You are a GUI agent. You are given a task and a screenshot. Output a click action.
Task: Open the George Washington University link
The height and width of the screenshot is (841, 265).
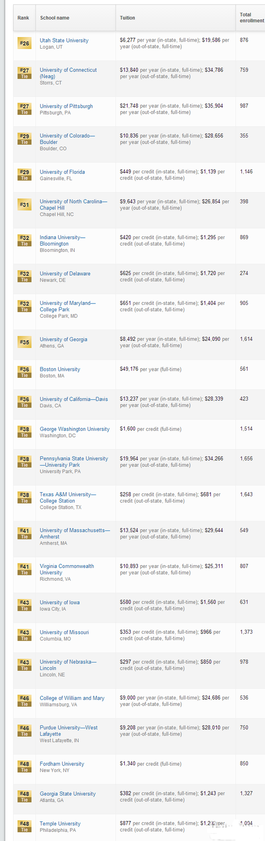(x=75, y=429)
